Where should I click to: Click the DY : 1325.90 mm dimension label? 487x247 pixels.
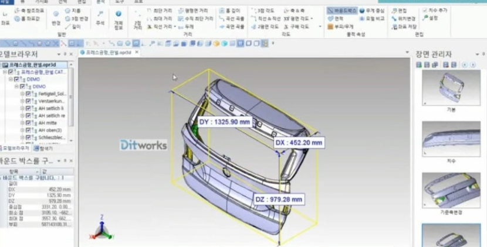pyautogui.click(x=225, y=122)
